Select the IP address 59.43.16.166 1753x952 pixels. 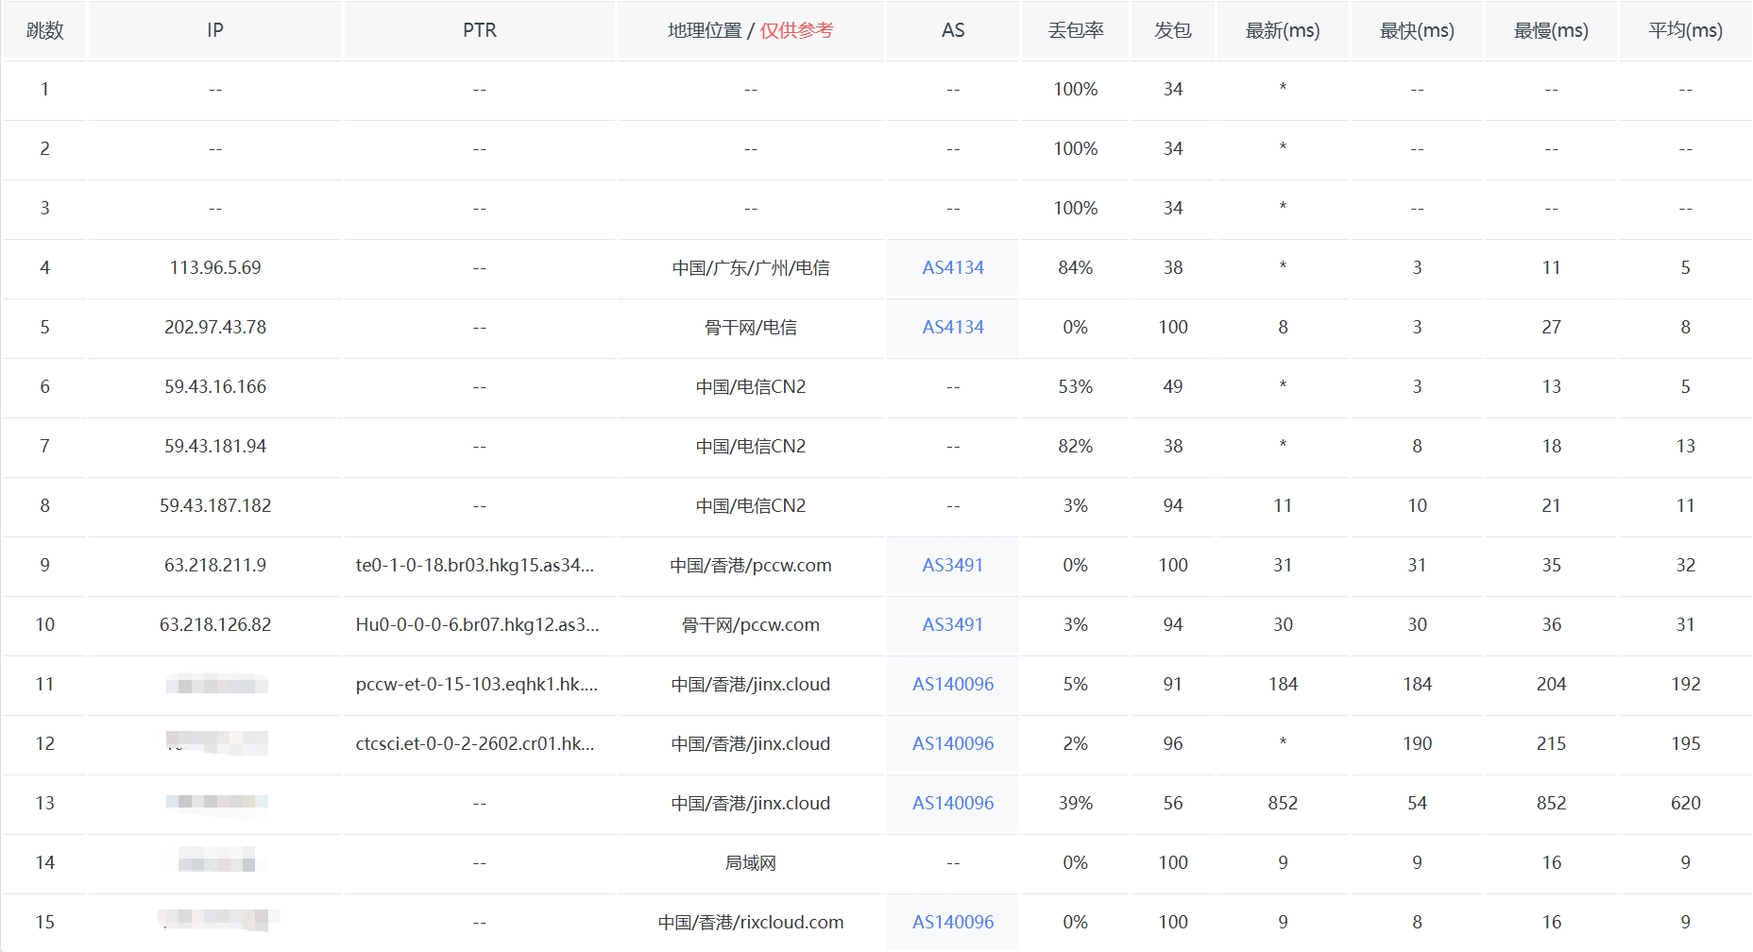215,386
